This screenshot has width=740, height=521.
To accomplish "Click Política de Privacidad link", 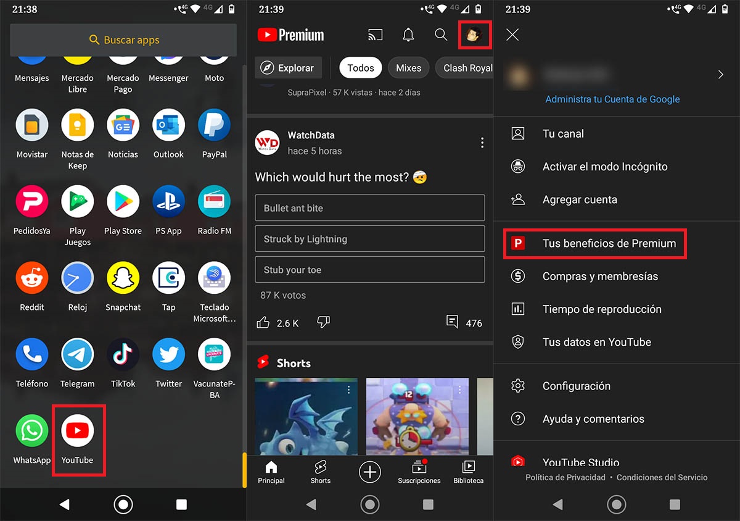I will click(565, 477).
